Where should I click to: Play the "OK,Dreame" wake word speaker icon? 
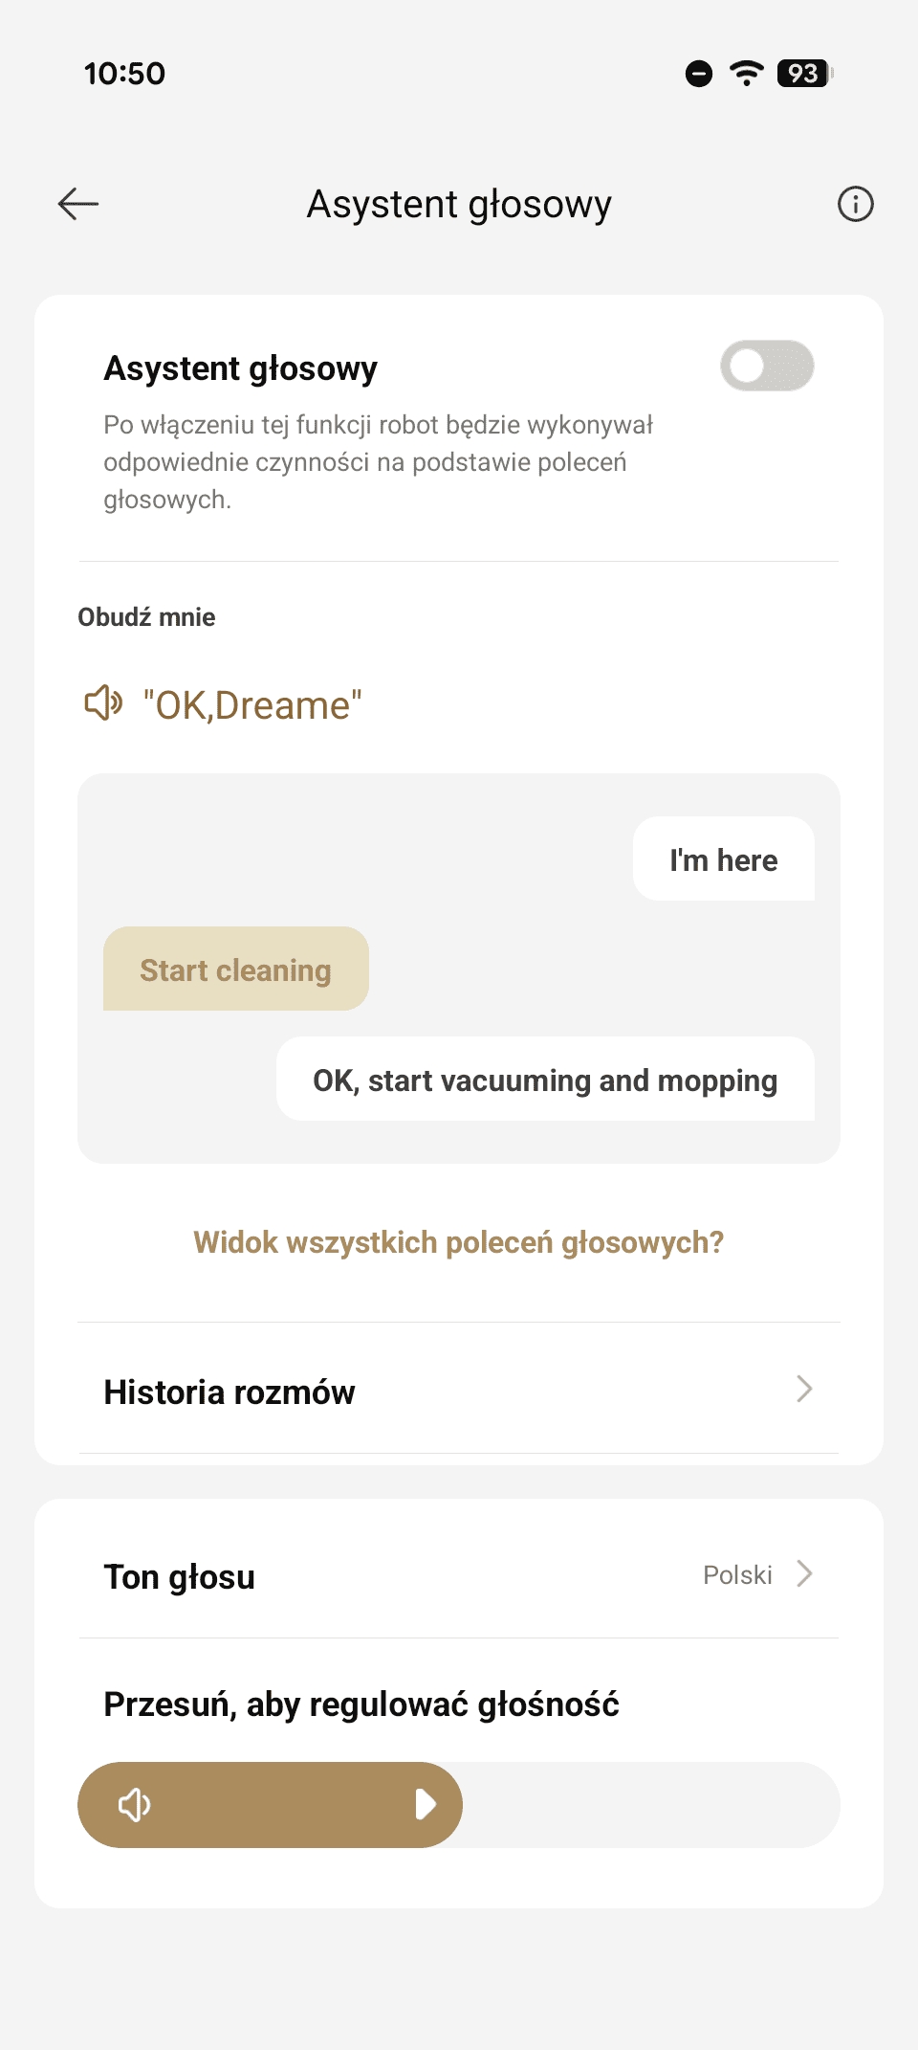103,703
